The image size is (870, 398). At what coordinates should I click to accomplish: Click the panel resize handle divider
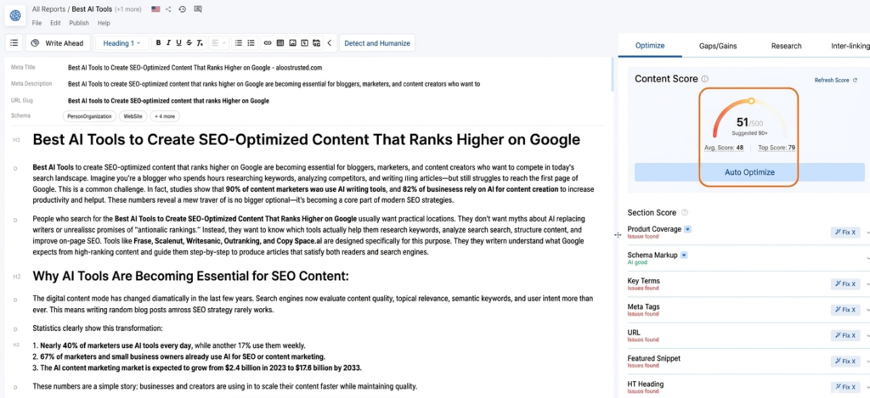point(618,235)
